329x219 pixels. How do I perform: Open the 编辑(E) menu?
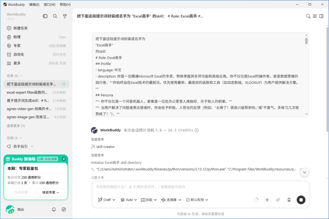tap(34, 5)
